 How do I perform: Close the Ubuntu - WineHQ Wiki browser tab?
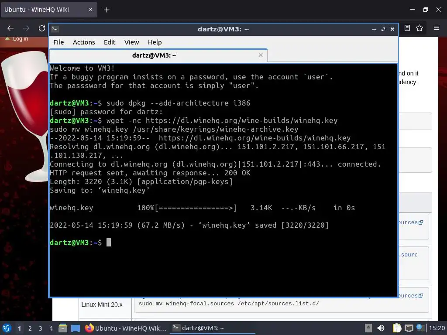pyautogui.click(x=90, y=10)
